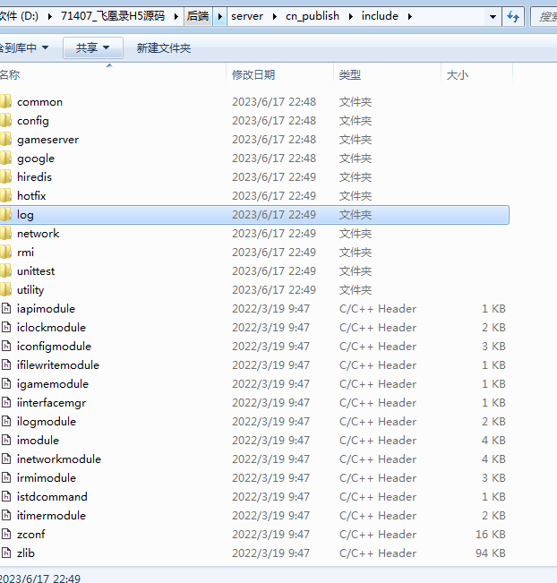The height and width of the screenshot is (583, 557).
Task: Select the unittest folder icon
Action: pyautogui.click(x=5, y=271)
